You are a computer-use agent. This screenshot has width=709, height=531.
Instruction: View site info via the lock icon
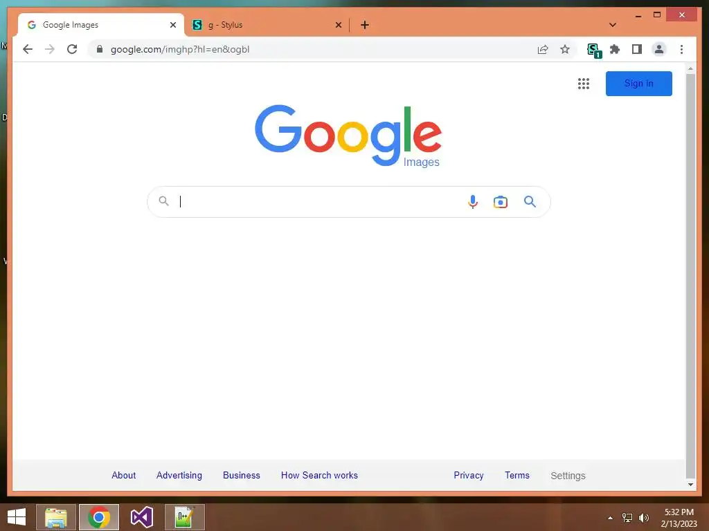point(100,49)
